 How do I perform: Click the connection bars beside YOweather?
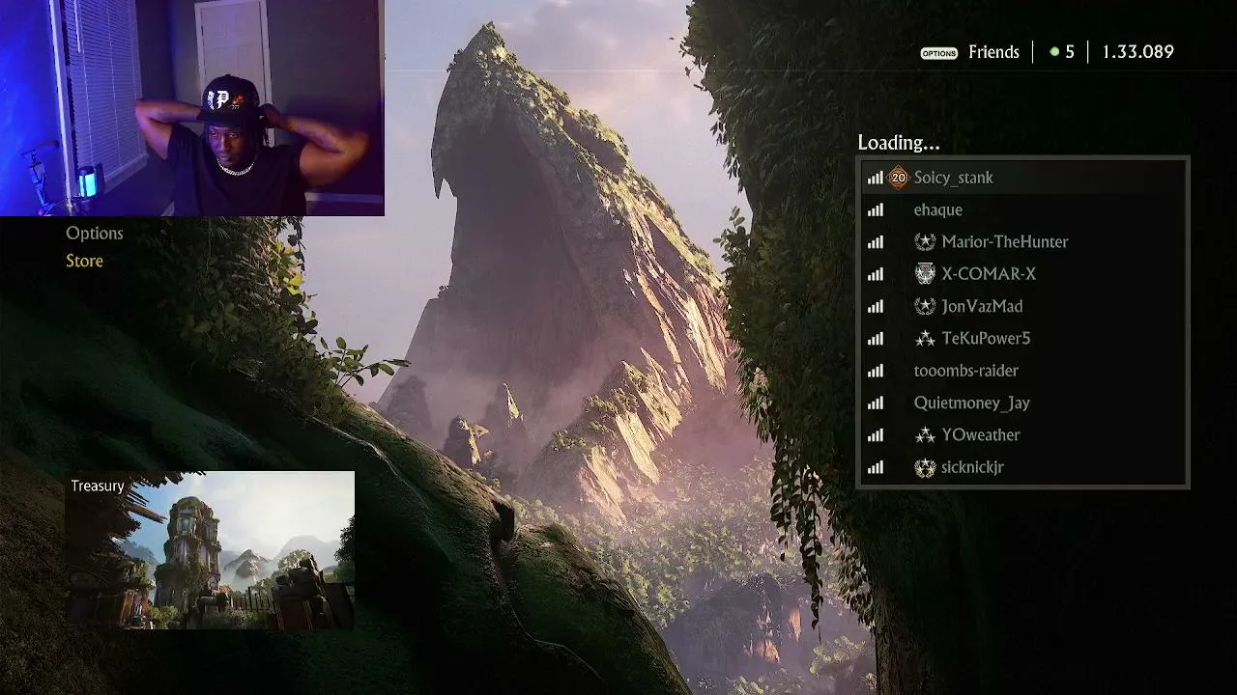(x=875, y=435)
